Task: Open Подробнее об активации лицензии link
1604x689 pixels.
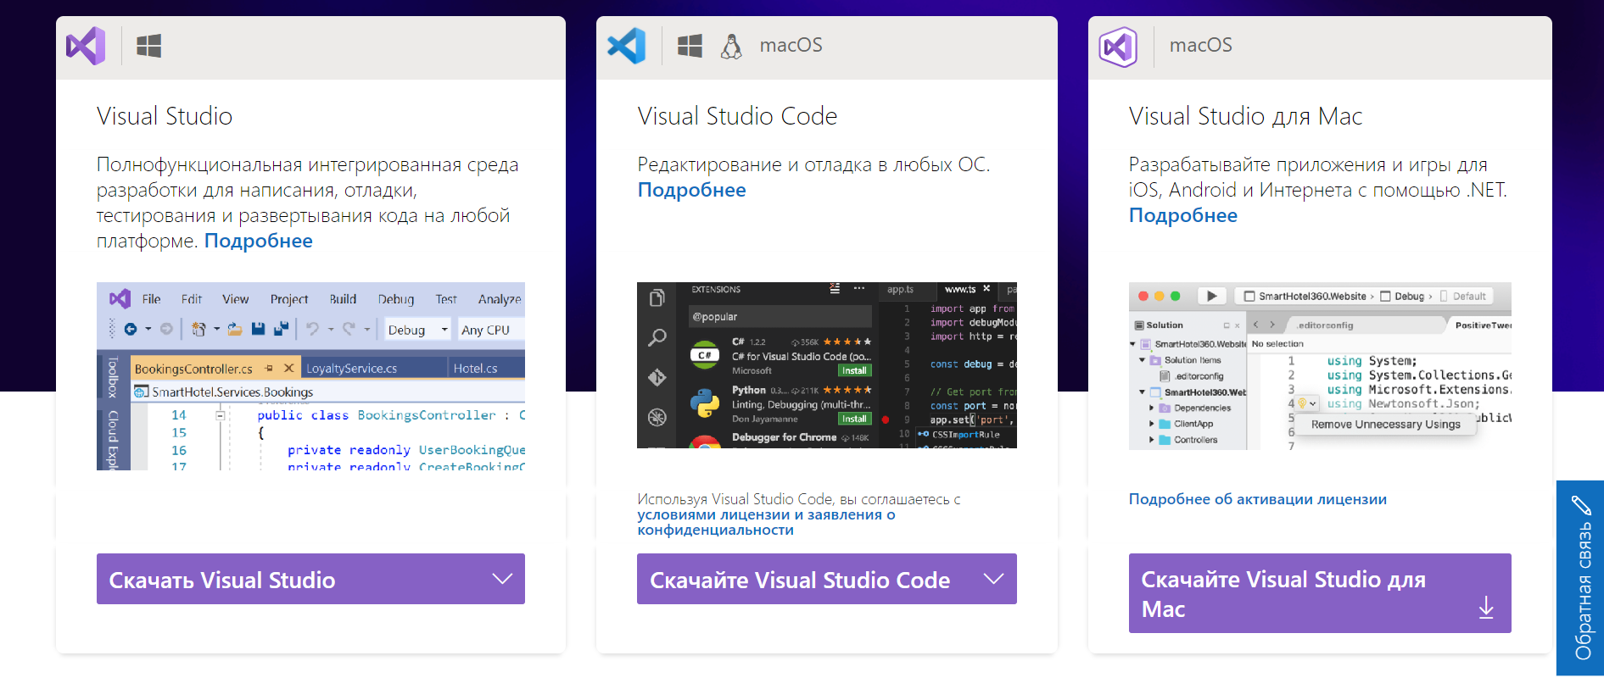Action: [x=1258, y=499]
